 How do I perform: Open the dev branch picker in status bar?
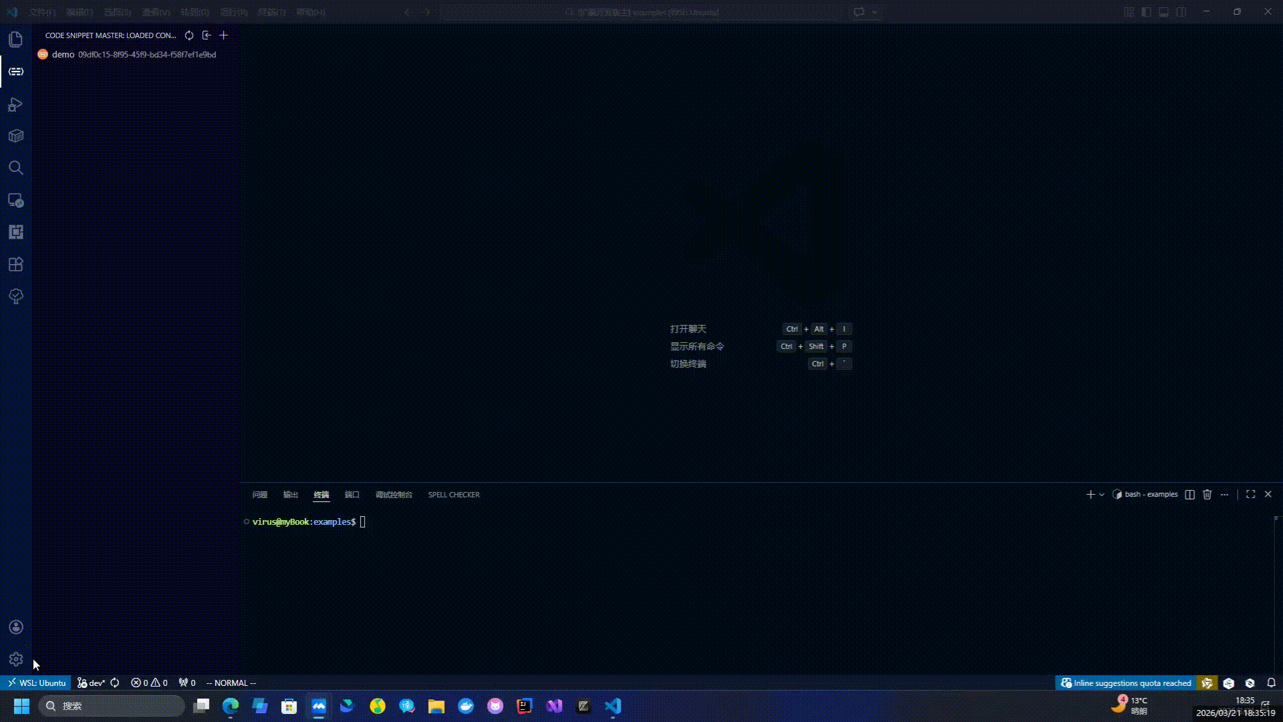(92, 683)
